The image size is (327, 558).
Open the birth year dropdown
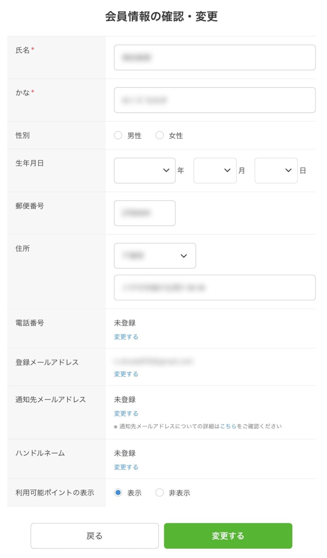[145, 170]
